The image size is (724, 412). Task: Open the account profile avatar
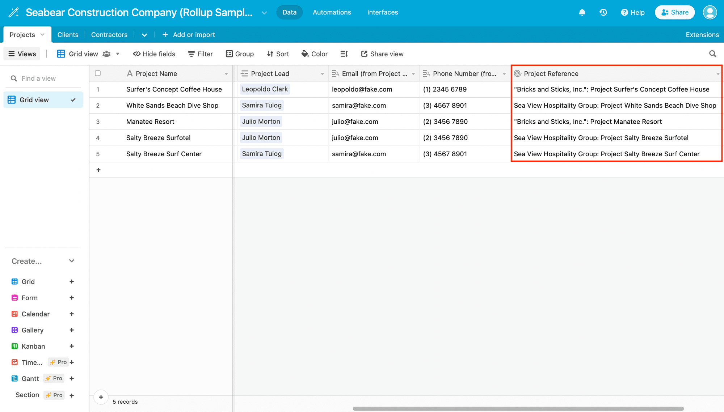coord(710,12)
